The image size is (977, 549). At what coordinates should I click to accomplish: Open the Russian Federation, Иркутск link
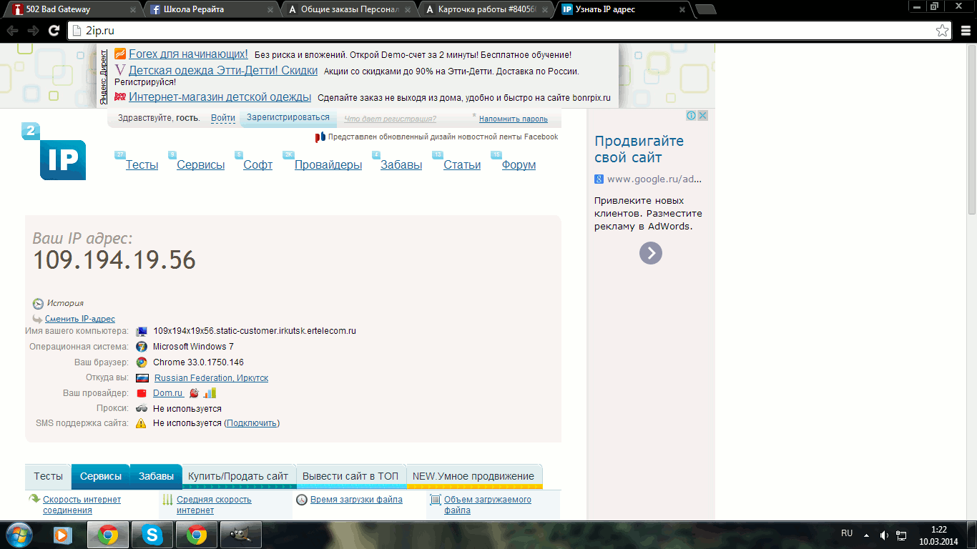point(211,377)
